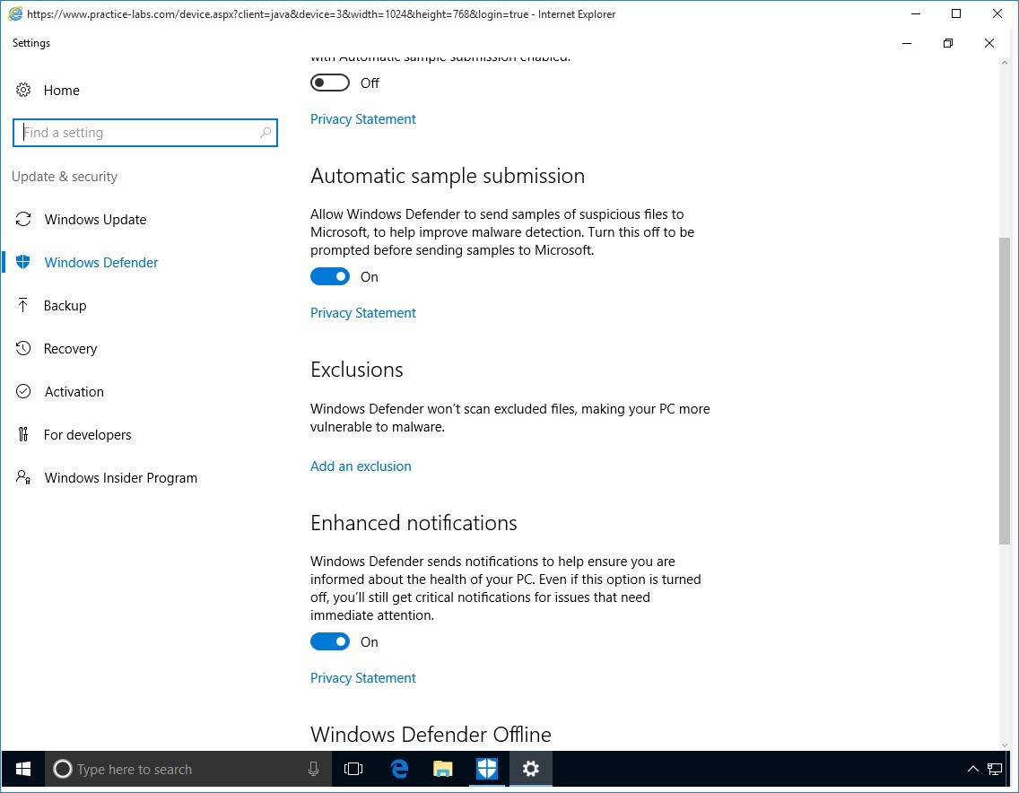Click the Update & security label
The image size is (1019, 793).
tap(65, 176)
